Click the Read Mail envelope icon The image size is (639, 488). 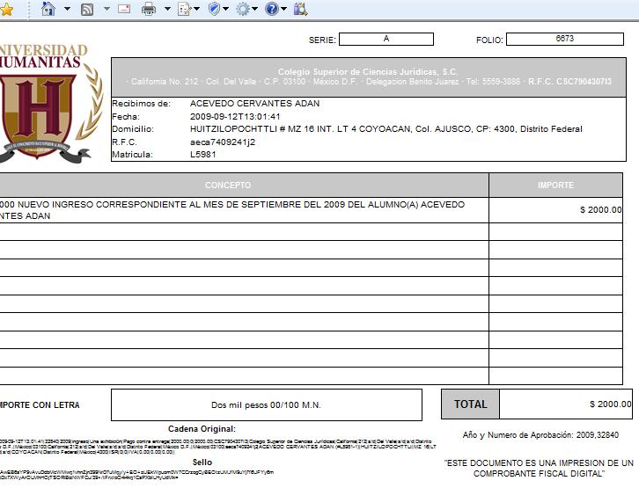(123, 9)
